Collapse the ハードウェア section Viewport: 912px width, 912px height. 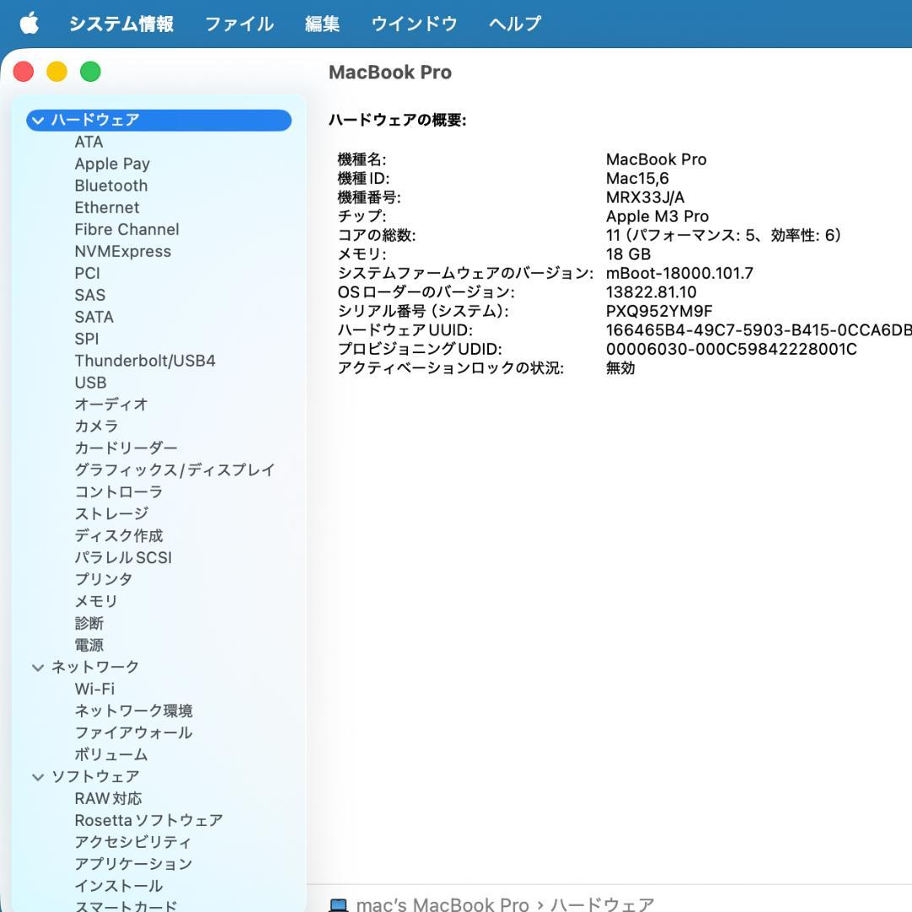pos(37,120)
